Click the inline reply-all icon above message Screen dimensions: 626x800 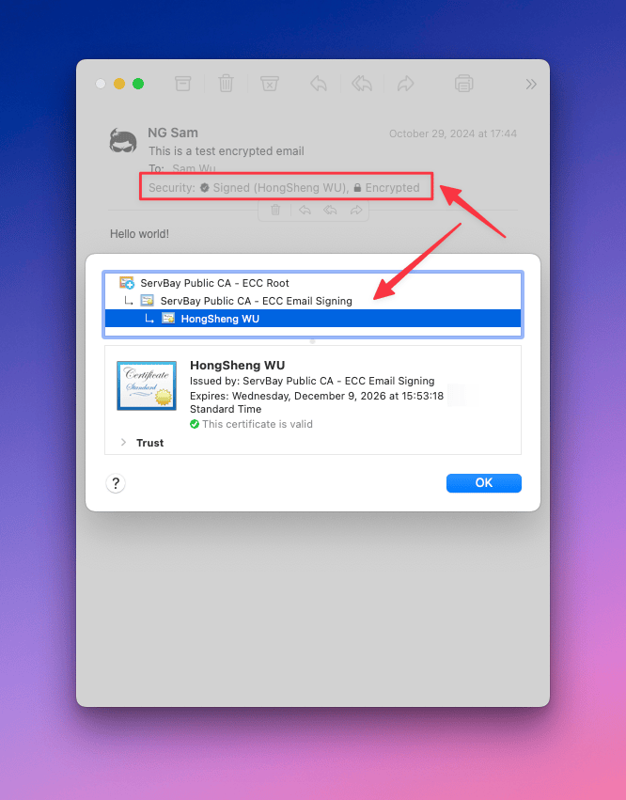tap(330, 210)
